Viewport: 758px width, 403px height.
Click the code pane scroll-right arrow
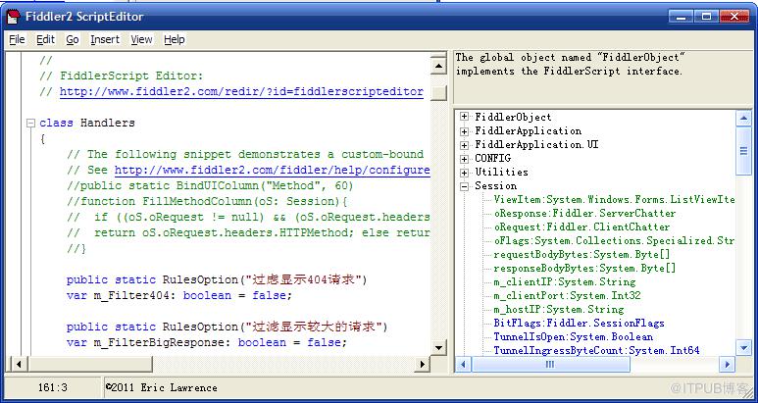pyautogui.click(x=422, y=364)
